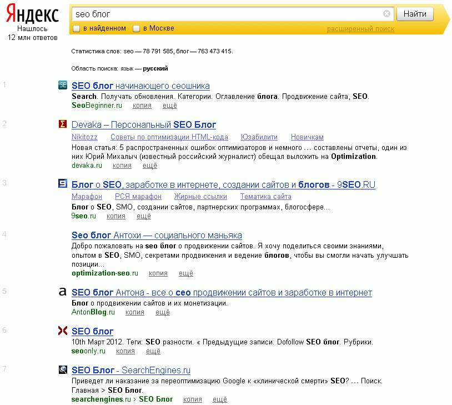The height and width of the screenshot is (405, 452).
Task: Clear the search field with the X icon
Action: pyautogui.click(x=386, y=13)
